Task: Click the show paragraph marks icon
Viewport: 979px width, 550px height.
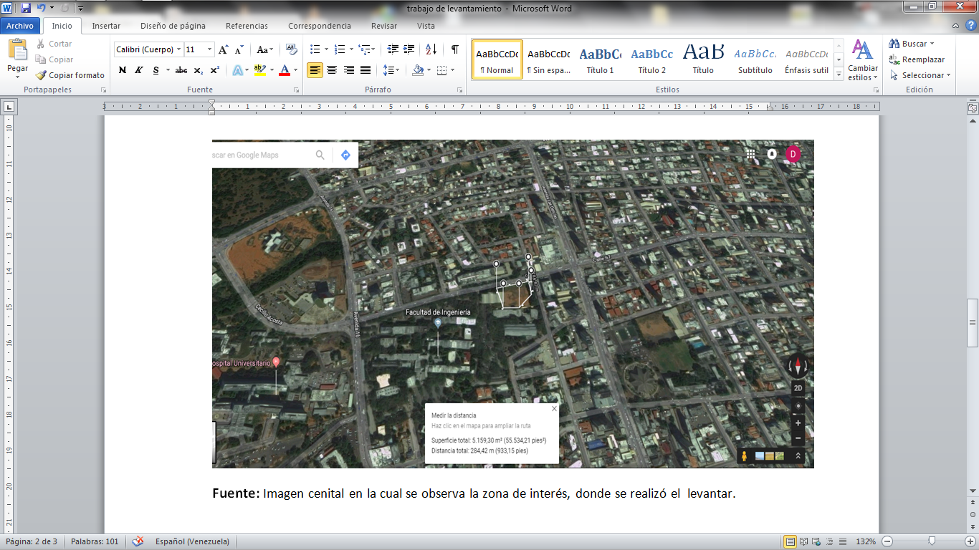Action: (454, 49)
